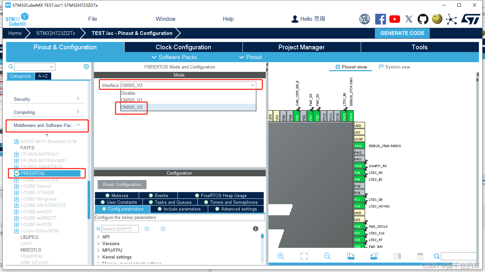Viewport: 485px width, 272px height.
Task: Open FreeRTOS Heap Usage tab
Action: pyautogui.click(x=221, y=195)
